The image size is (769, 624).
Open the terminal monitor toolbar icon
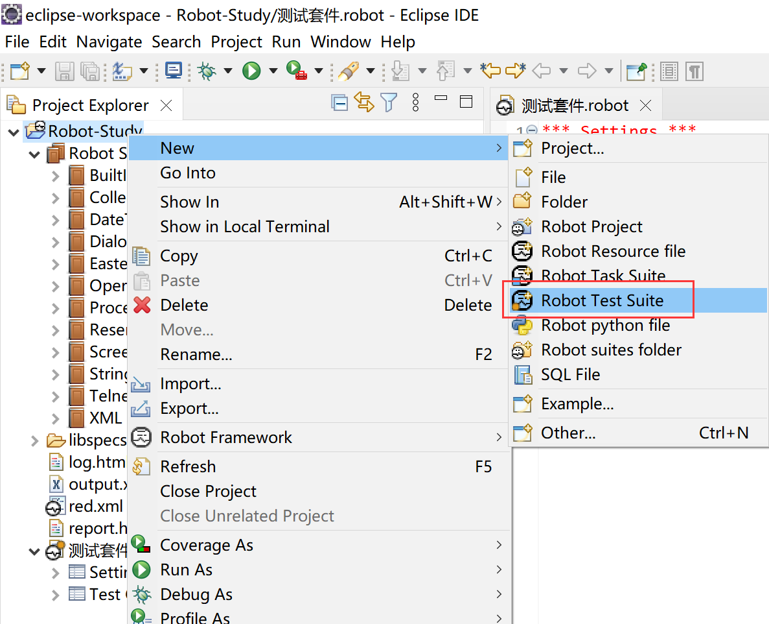click(174, 71)
